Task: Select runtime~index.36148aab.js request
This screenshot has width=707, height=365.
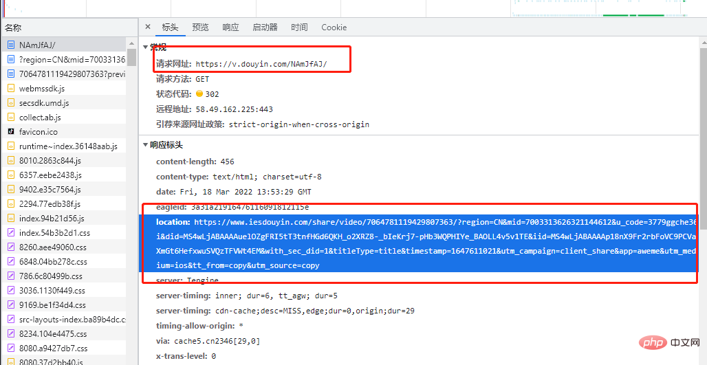Action: [63, 146]
